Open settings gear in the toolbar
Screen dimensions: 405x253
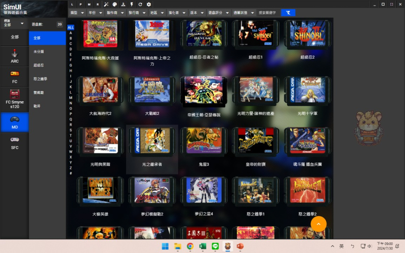149,5
